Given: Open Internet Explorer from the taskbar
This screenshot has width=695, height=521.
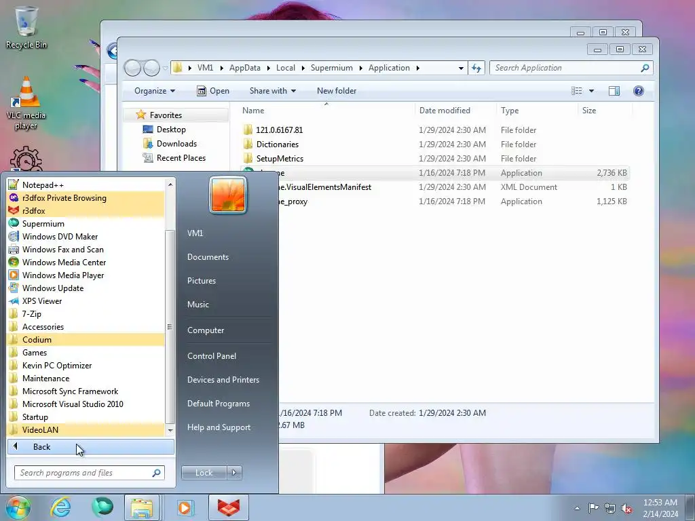Looking at the screenshot, I should coord(60,507).
